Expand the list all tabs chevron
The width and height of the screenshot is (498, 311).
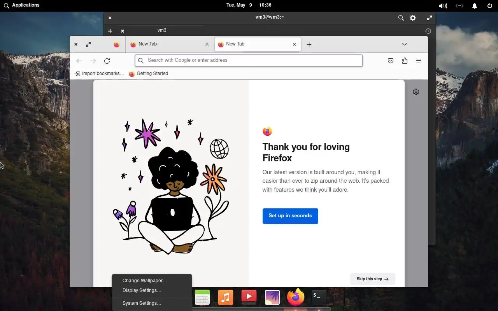405,44
